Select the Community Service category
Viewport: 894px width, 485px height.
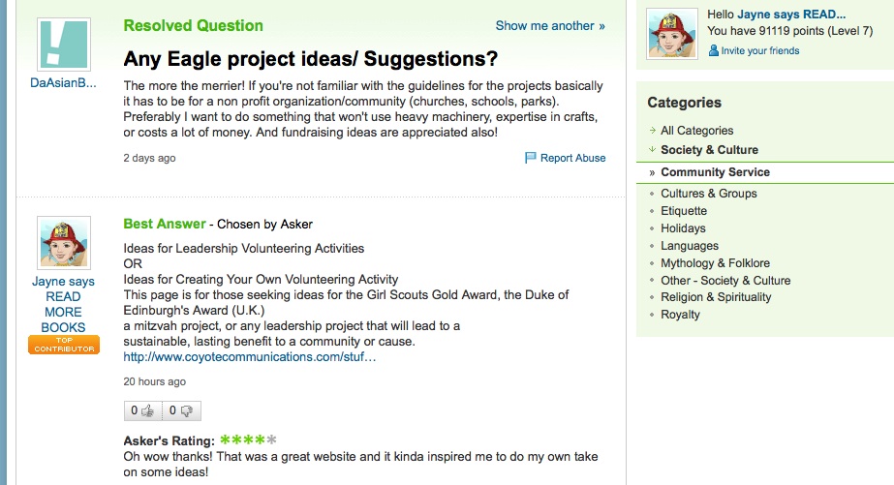pyautogui.click(x=715, y=172)
